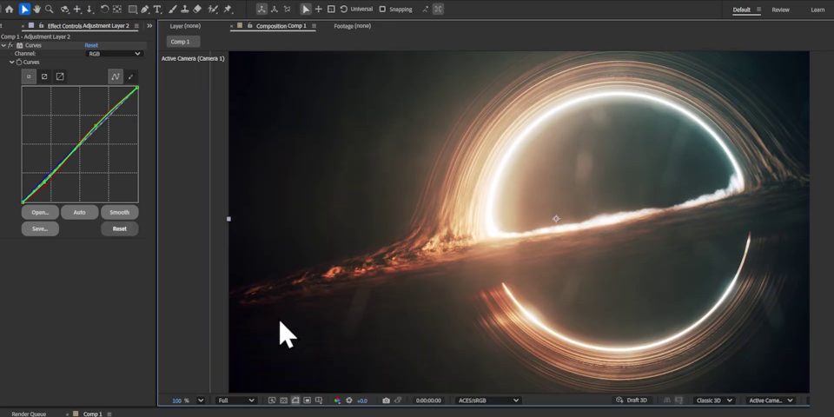Open the Full resolution dropdown
Image resolution: width=834 pixels, height=417 pixels.
coord(236,400)
